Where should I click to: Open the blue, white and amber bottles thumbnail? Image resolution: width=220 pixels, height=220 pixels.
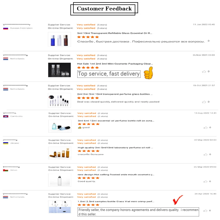[59, 39]
